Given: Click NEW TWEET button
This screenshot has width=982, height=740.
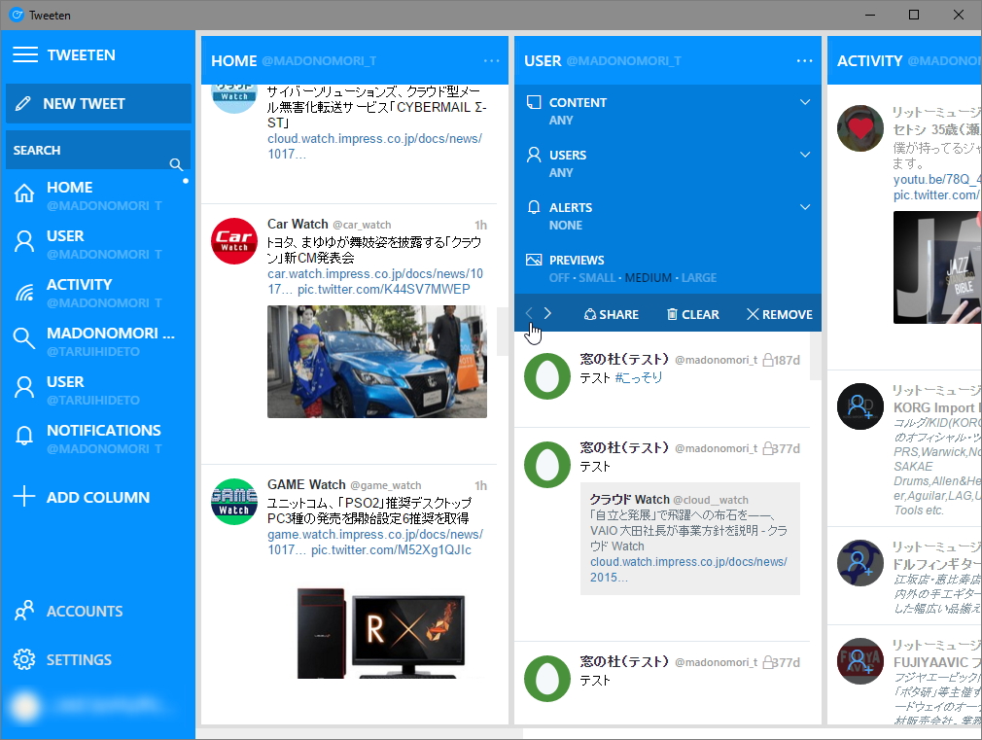Looking at the screenshot, I should point(98,103).
